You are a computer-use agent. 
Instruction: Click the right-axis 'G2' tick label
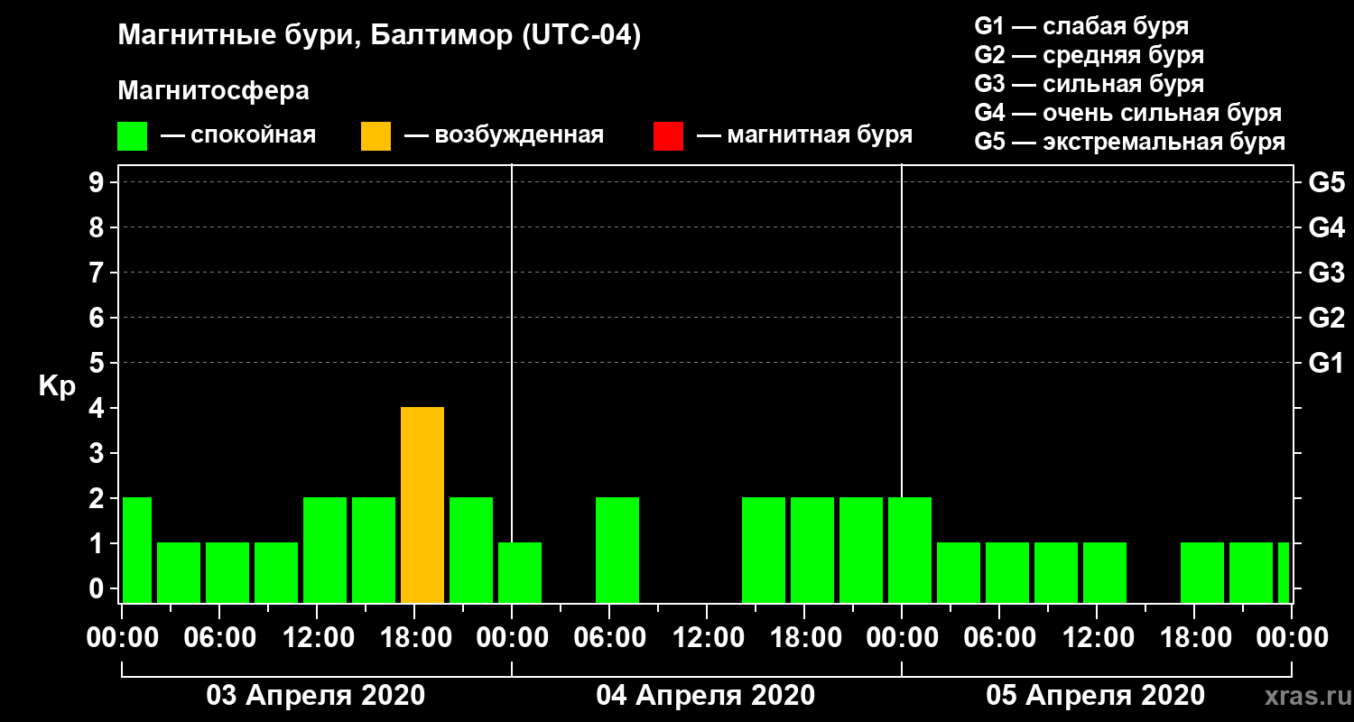point(1326,318)
